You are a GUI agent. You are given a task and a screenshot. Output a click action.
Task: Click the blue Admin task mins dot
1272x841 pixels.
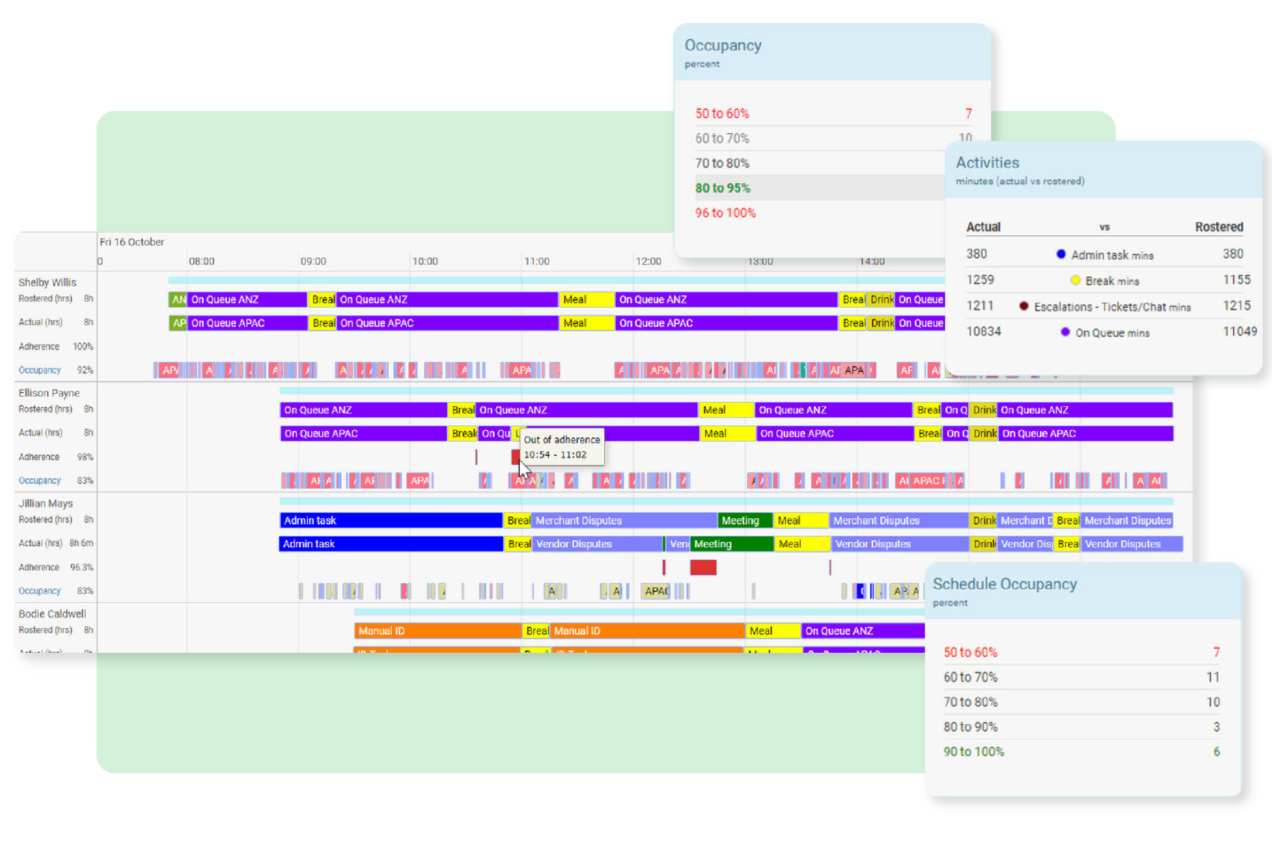(1061, 254)
